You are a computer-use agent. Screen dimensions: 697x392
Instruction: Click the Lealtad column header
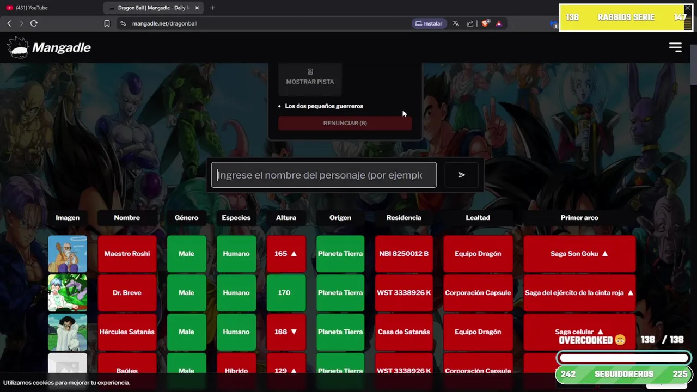pos(478,217)
